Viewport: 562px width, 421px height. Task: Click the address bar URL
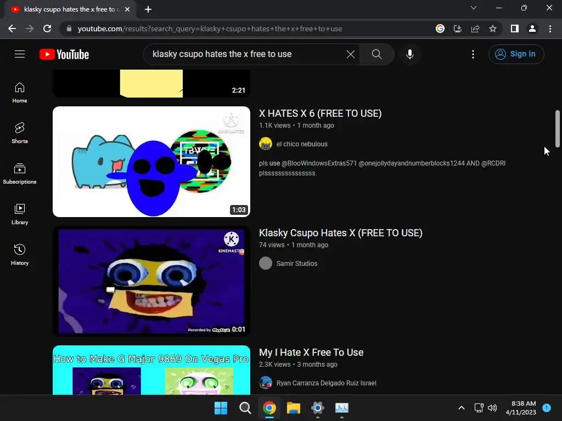210,29
